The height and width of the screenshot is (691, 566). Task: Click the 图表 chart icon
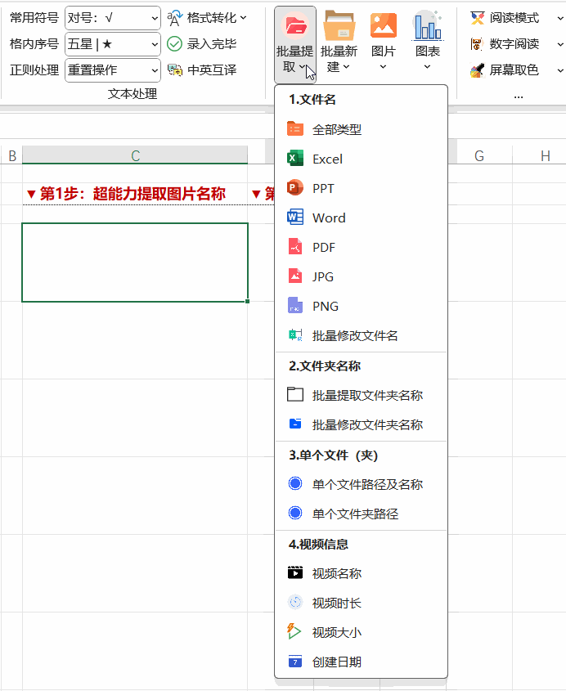pyautogui.click(x=427, y=25)
